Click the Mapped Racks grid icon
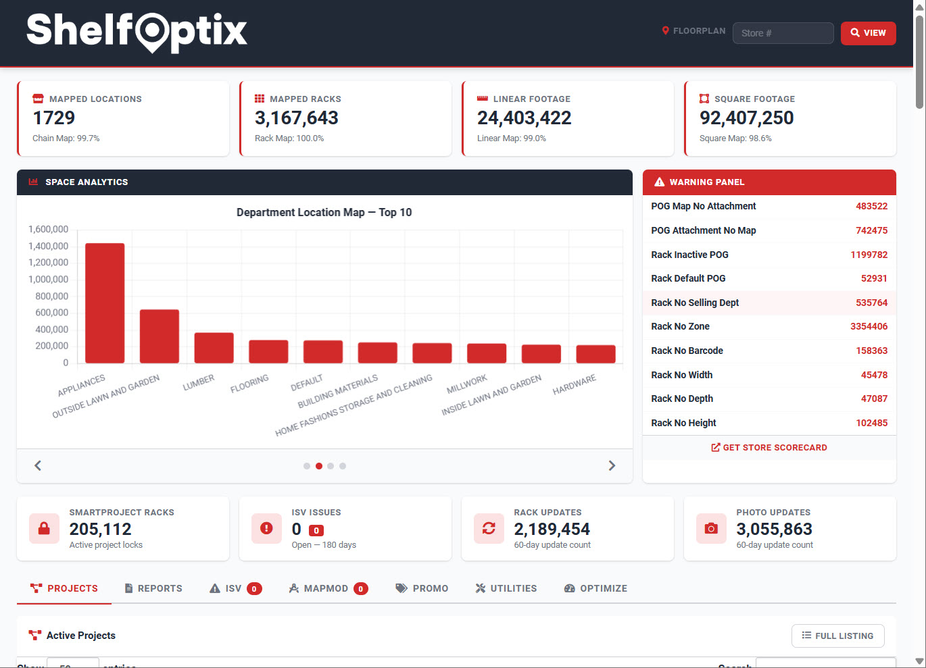 pyautogui.click(x=260, y=98)
